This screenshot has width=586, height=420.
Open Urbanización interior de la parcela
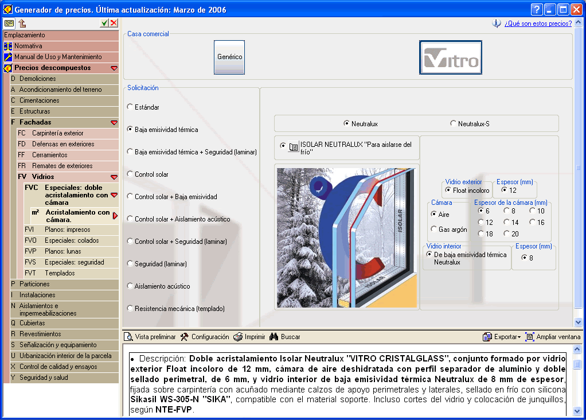(64, 356)
